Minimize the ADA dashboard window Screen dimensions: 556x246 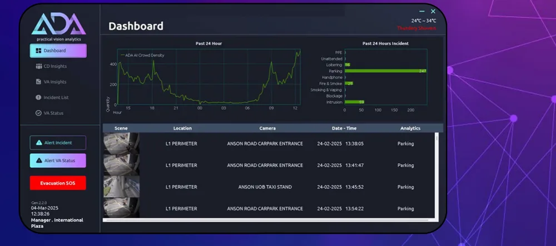[x=422, y=11]
